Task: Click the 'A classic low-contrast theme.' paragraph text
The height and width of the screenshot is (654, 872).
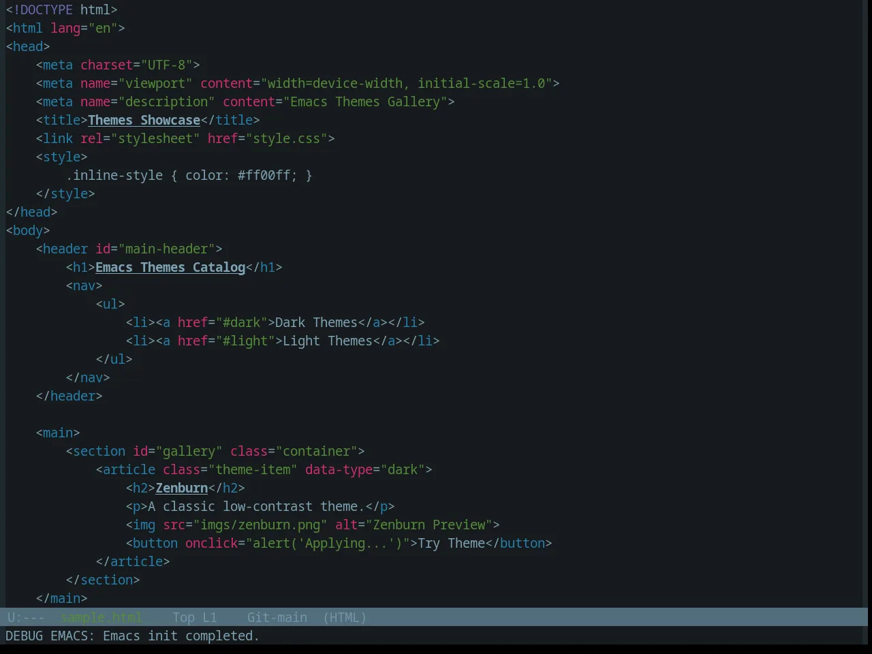Action: coord(256,506)
